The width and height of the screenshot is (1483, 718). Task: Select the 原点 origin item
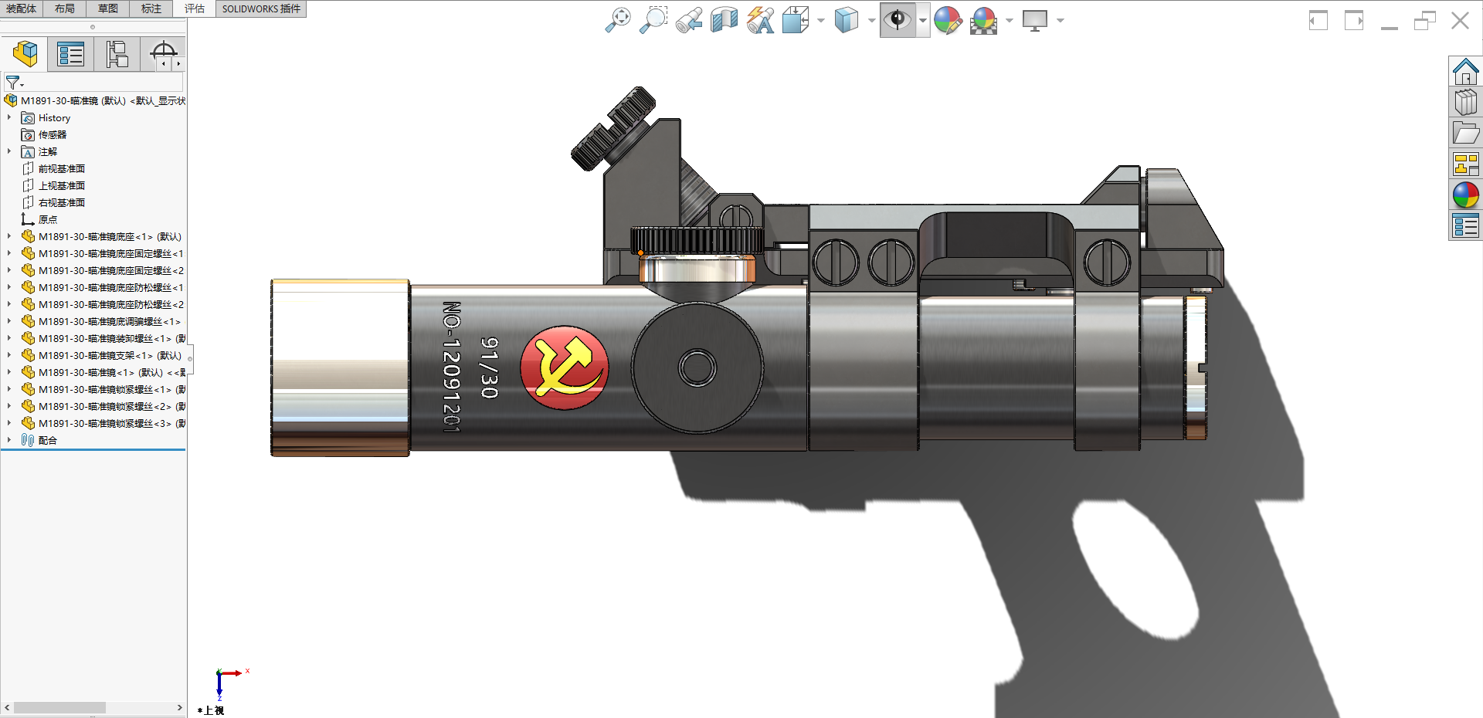[39, 220]
